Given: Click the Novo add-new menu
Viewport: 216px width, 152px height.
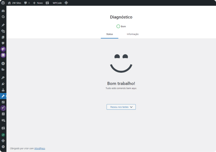Looking at the screenshot, I should coord(38,3).
